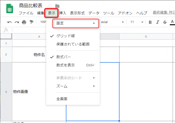Select cell C3
Screen dimensions: 175x123
pyautogui.click(x=146, y=92)
